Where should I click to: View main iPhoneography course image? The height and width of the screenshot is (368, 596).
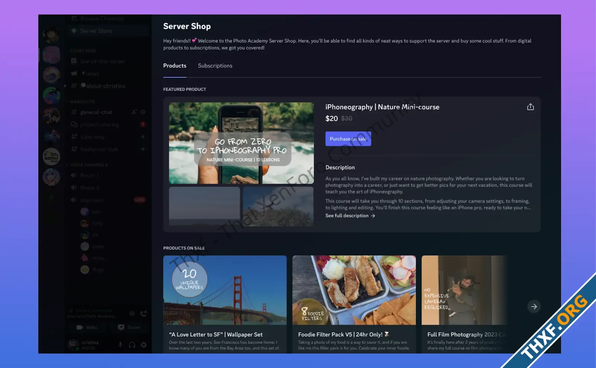[241, 143]
